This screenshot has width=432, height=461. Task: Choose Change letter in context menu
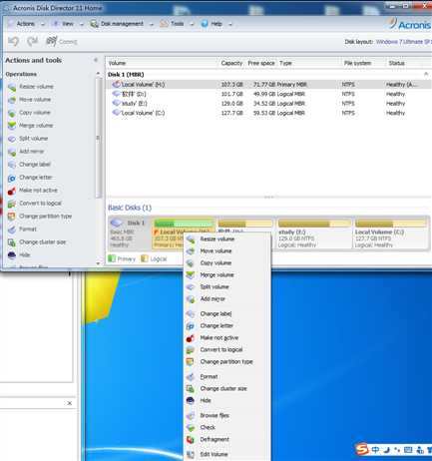(x=227, y=326)
